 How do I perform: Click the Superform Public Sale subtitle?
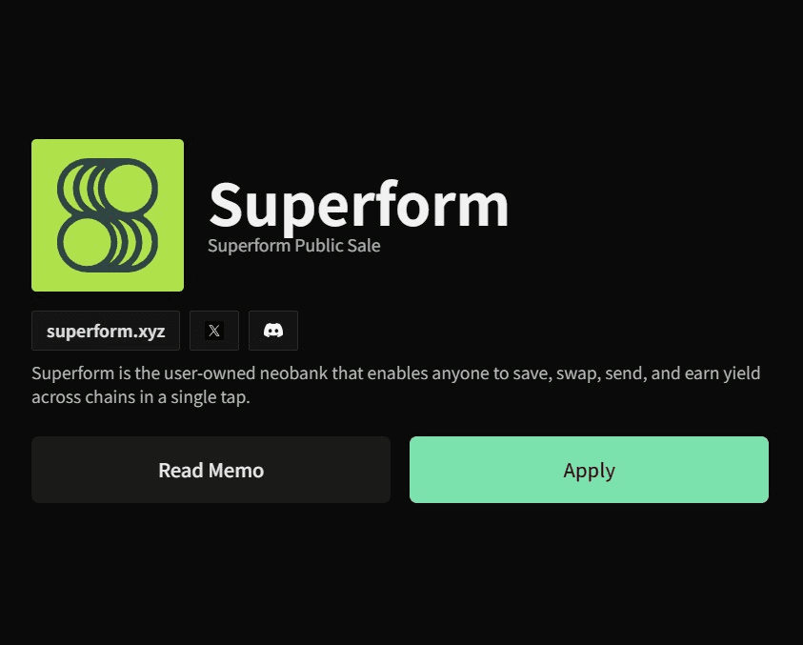pyautogui.click(x=293, y=246)
